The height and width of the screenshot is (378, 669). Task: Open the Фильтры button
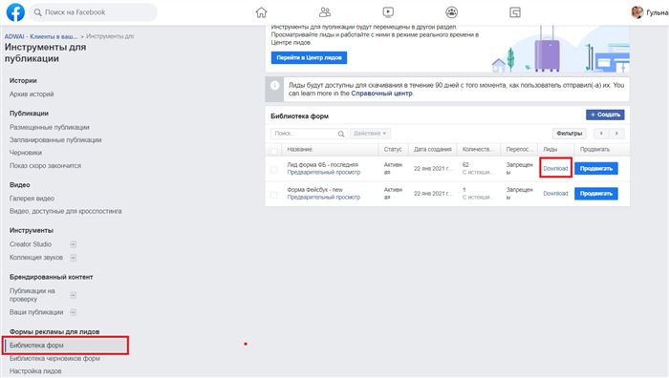[x=570, y=134]
